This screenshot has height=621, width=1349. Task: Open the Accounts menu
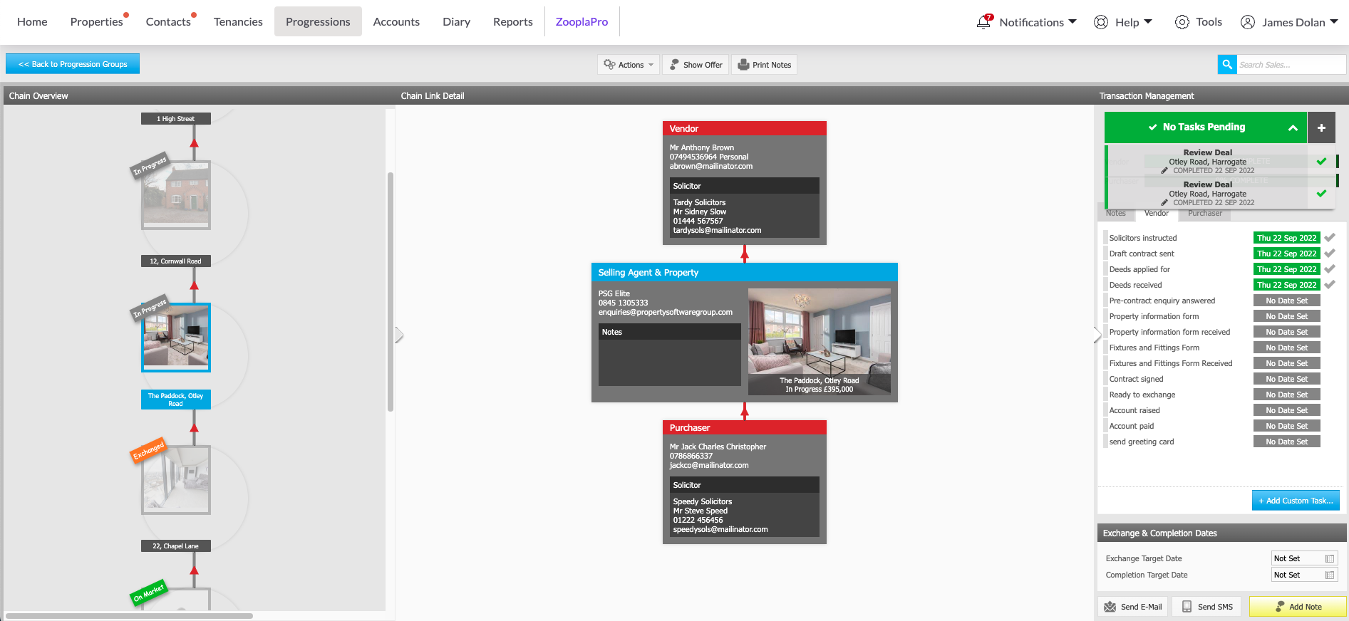(x=396, y=22)
